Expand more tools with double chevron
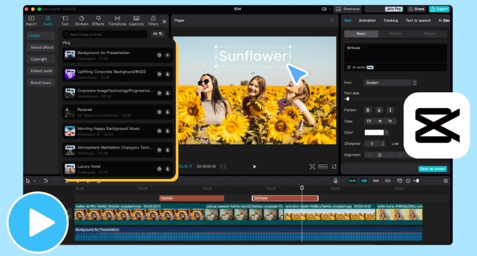 click(164, 21)
